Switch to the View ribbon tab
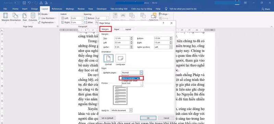274x124 pixels. tap(90, 9)
